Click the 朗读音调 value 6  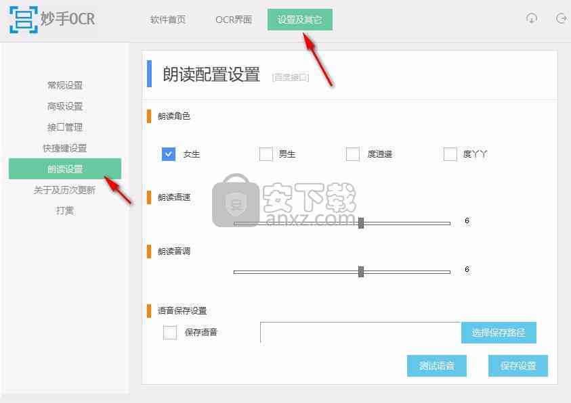467,269
